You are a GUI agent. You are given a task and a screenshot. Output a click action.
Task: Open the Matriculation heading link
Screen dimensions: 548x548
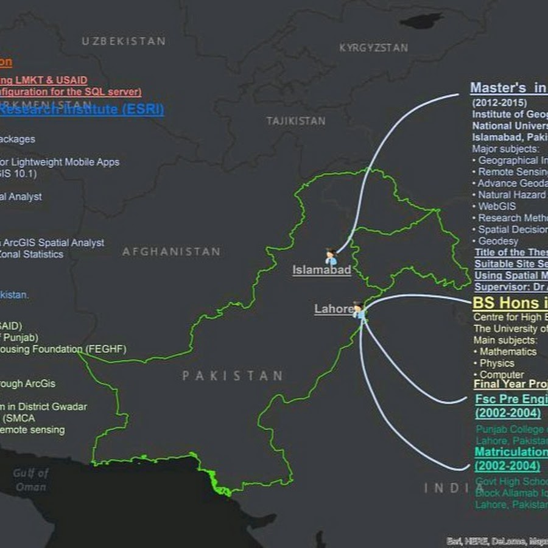(x=511, y=452)
